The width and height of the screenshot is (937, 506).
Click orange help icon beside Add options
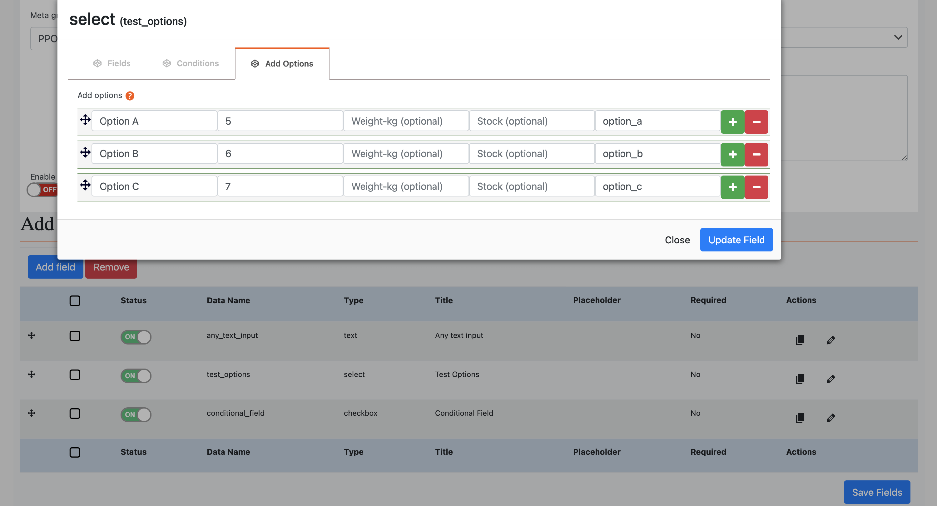130,96
